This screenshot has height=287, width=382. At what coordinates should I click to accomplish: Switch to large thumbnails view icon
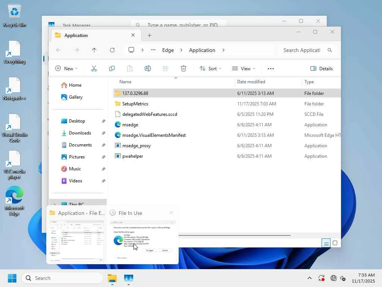(x=335, y=243)
